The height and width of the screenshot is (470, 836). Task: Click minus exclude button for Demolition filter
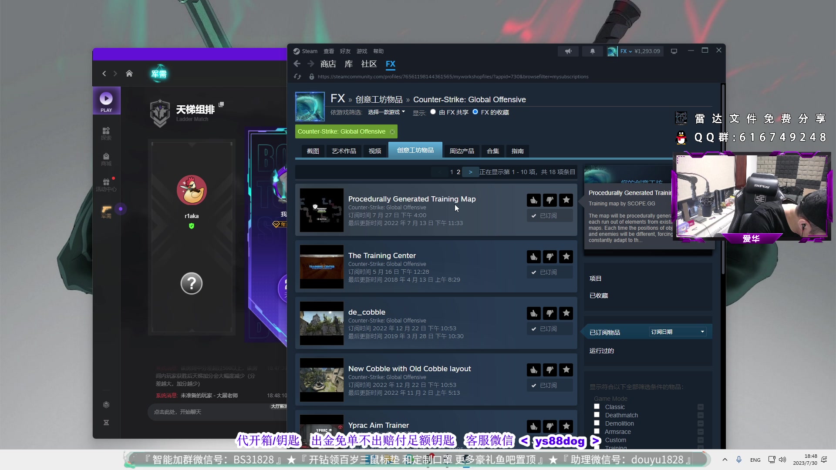click(x=701, y=423)
